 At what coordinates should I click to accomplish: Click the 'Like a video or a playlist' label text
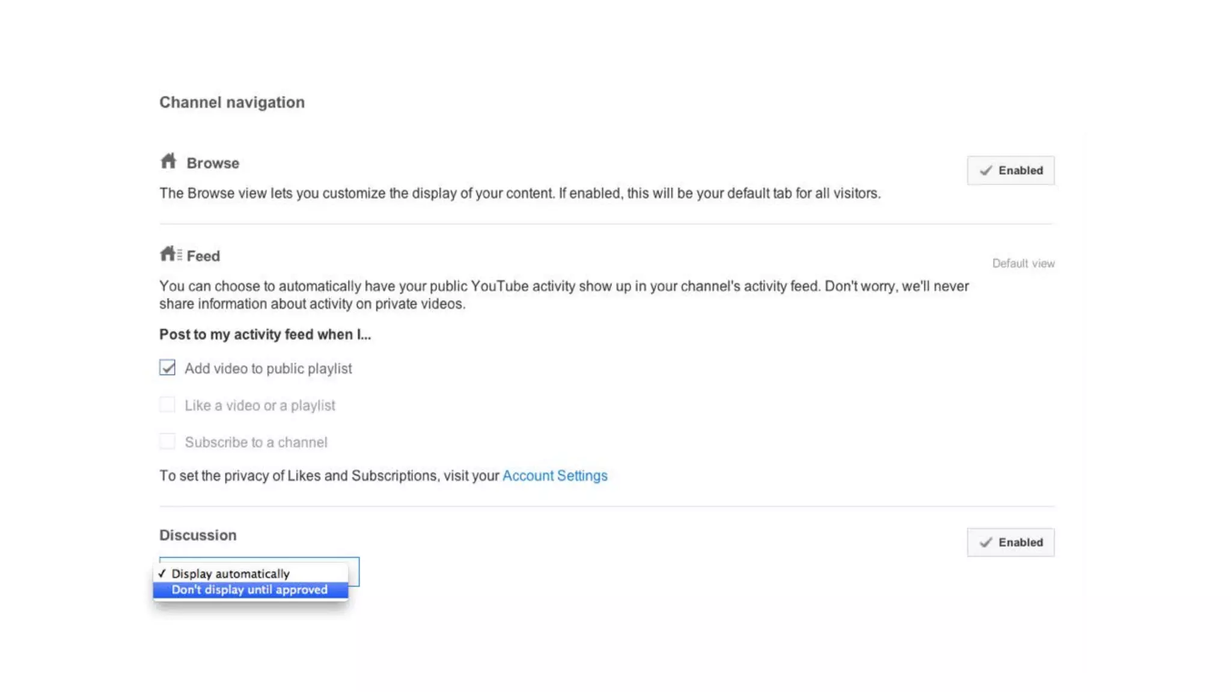[260, 405]
